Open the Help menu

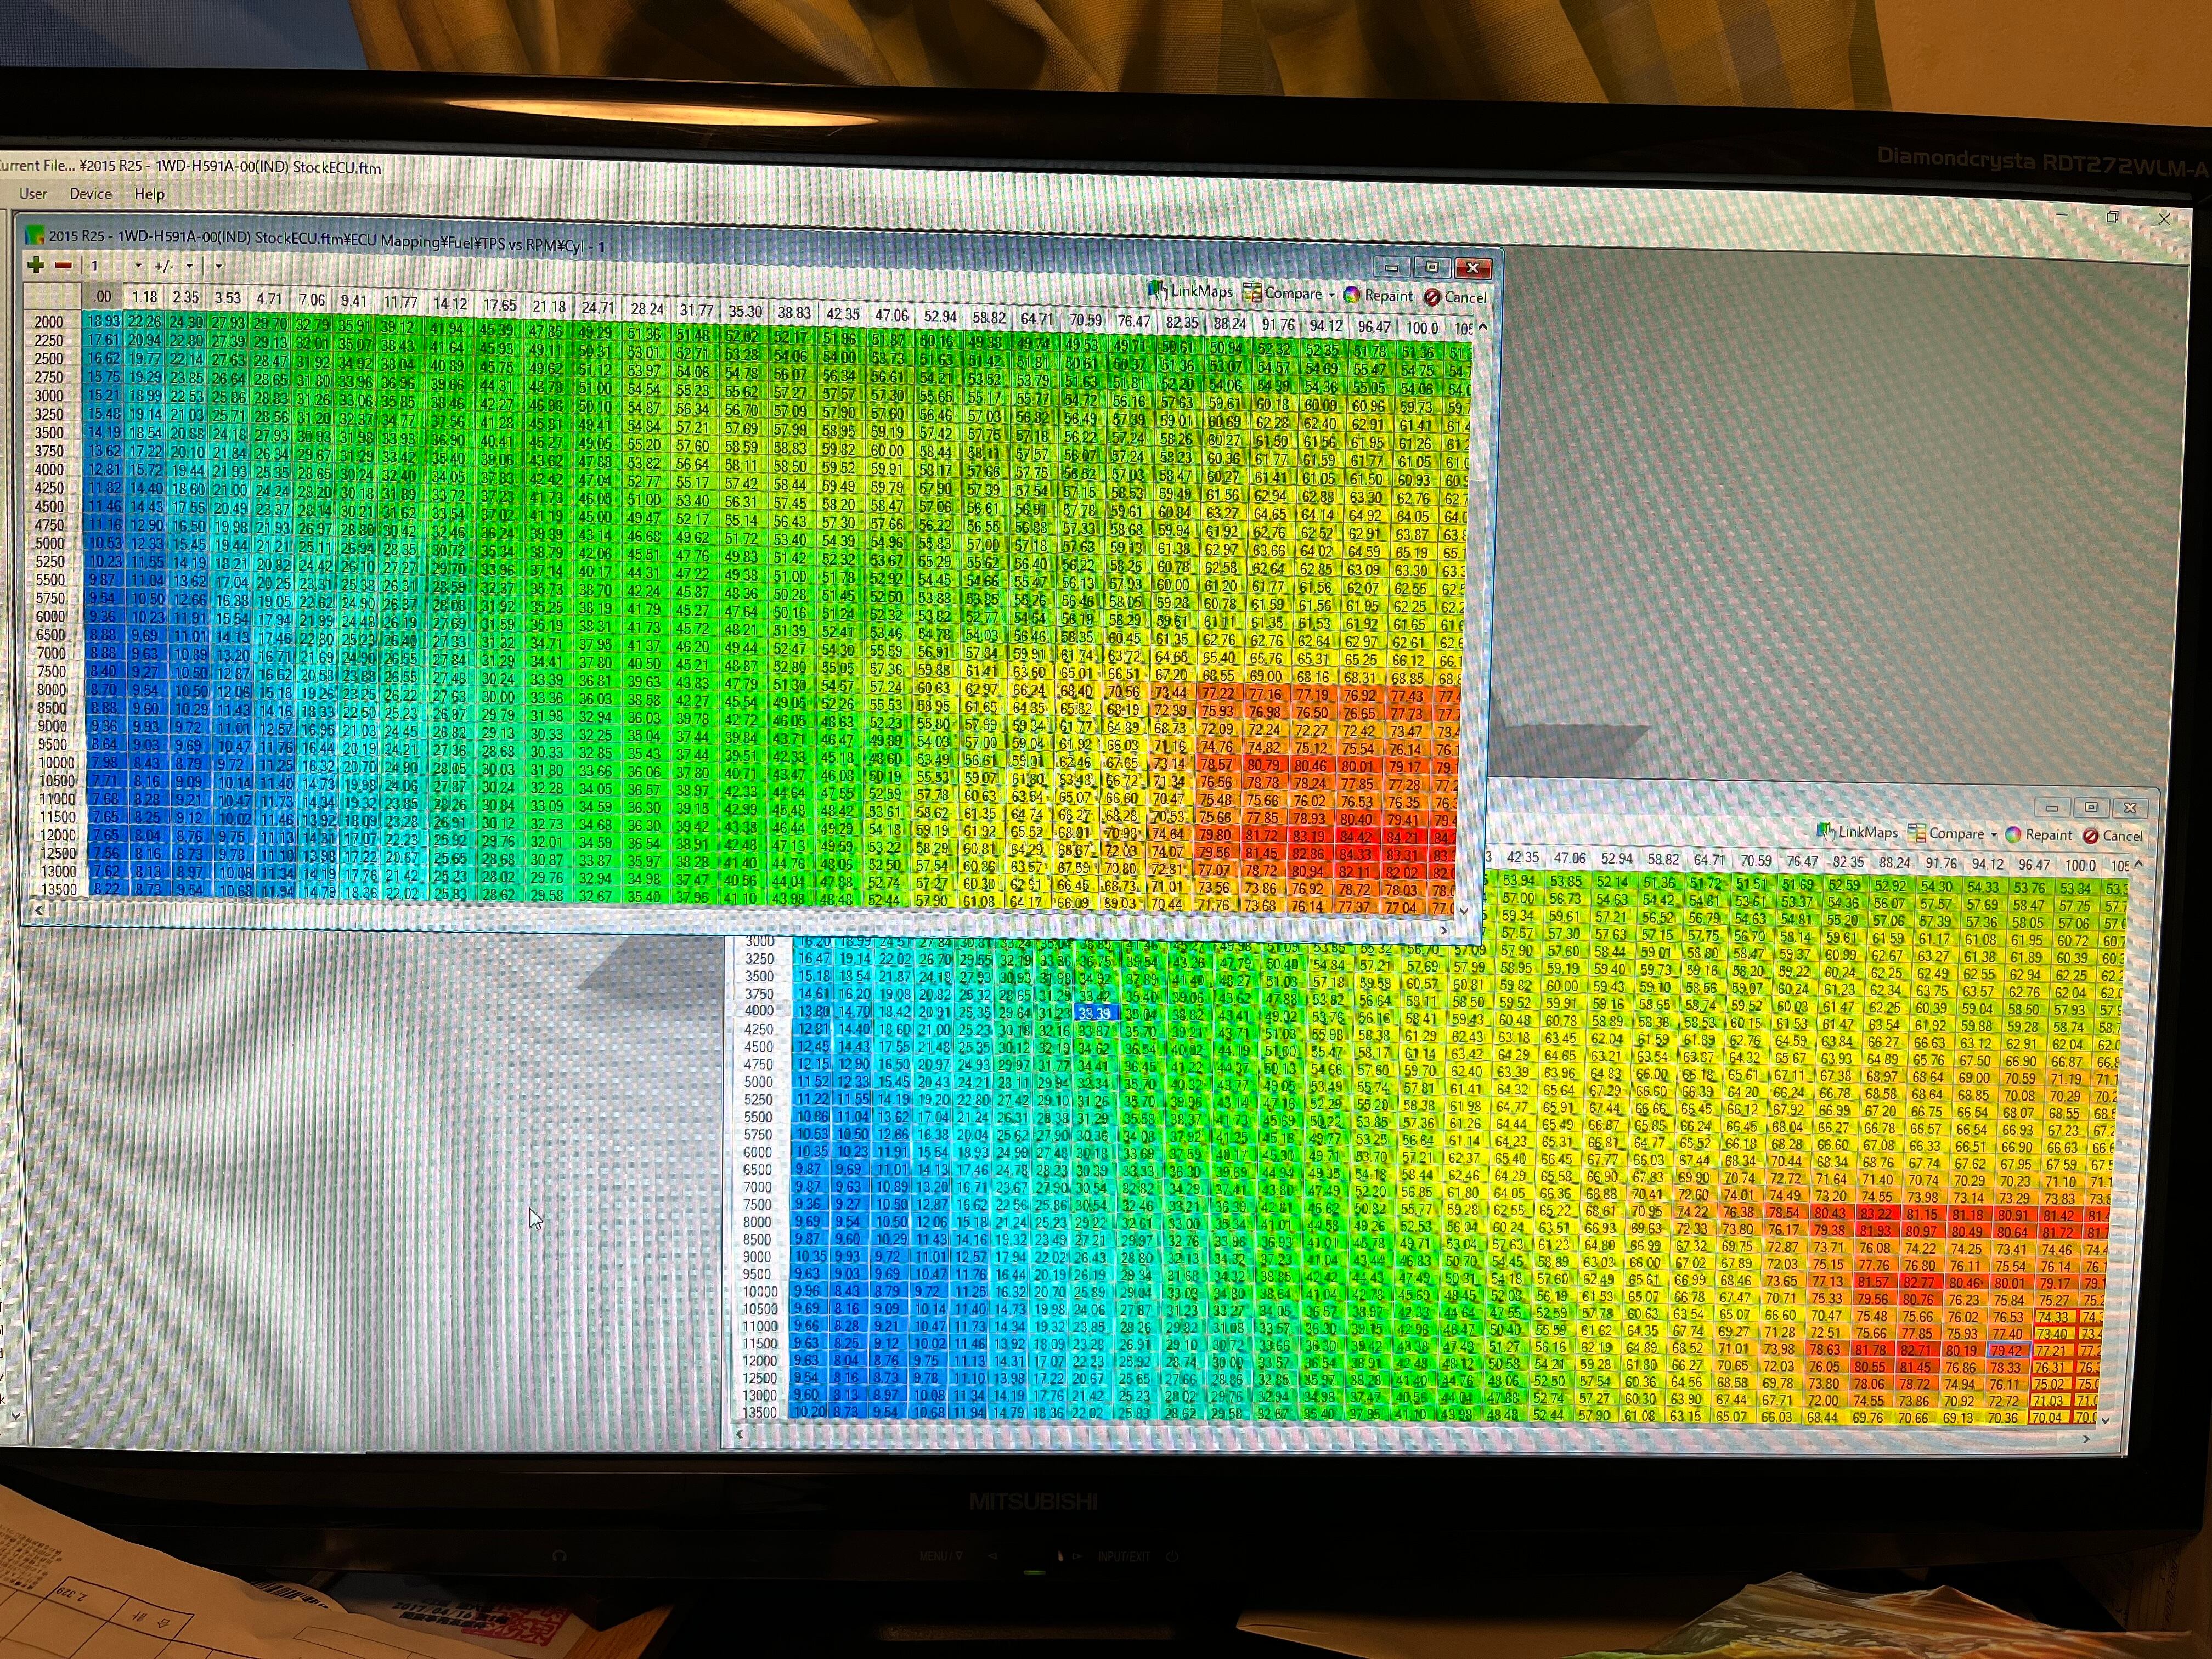[149, 194]
